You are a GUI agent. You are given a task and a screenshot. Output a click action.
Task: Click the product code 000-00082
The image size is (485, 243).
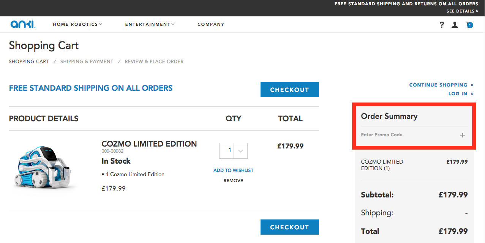pyautogui.click(x=113, y=151)
